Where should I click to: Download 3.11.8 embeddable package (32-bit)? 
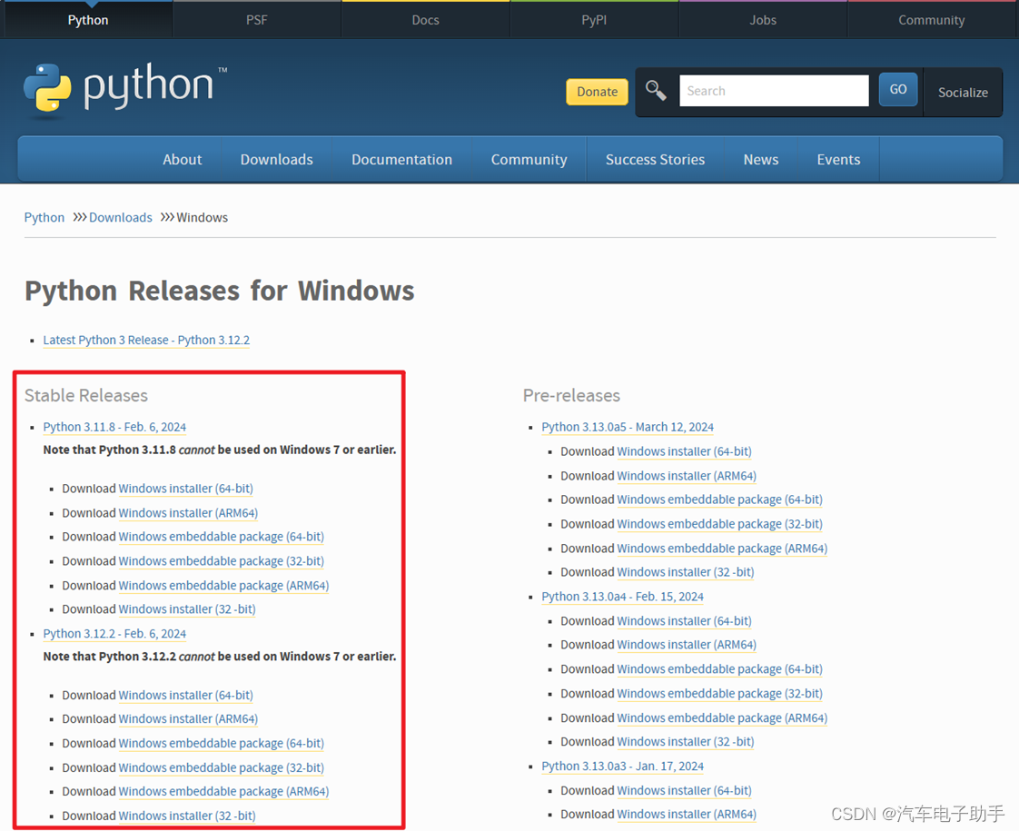pyautogui.click(x=221, y=560)
